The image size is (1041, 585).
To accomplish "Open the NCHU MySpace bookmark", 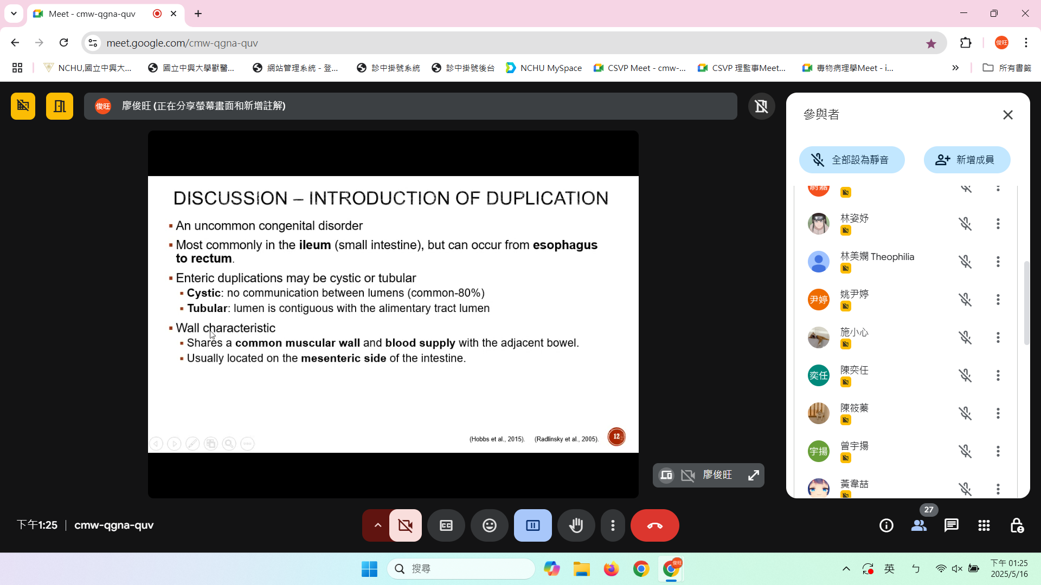I will pyautogui.click(x=544, y=68).
